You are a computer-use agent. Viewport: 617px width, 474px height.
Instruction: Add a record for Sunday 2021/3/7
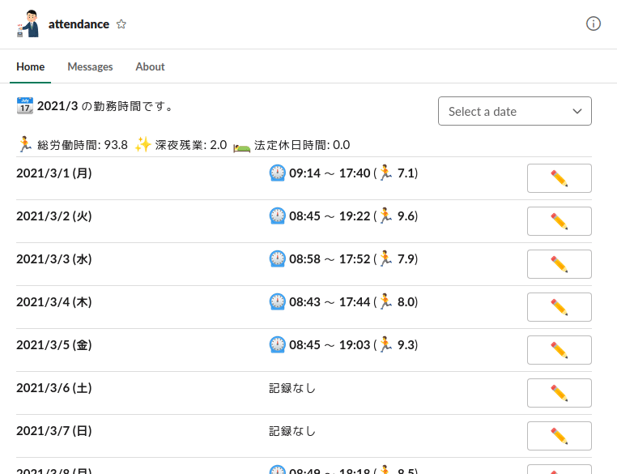(559, 436)
